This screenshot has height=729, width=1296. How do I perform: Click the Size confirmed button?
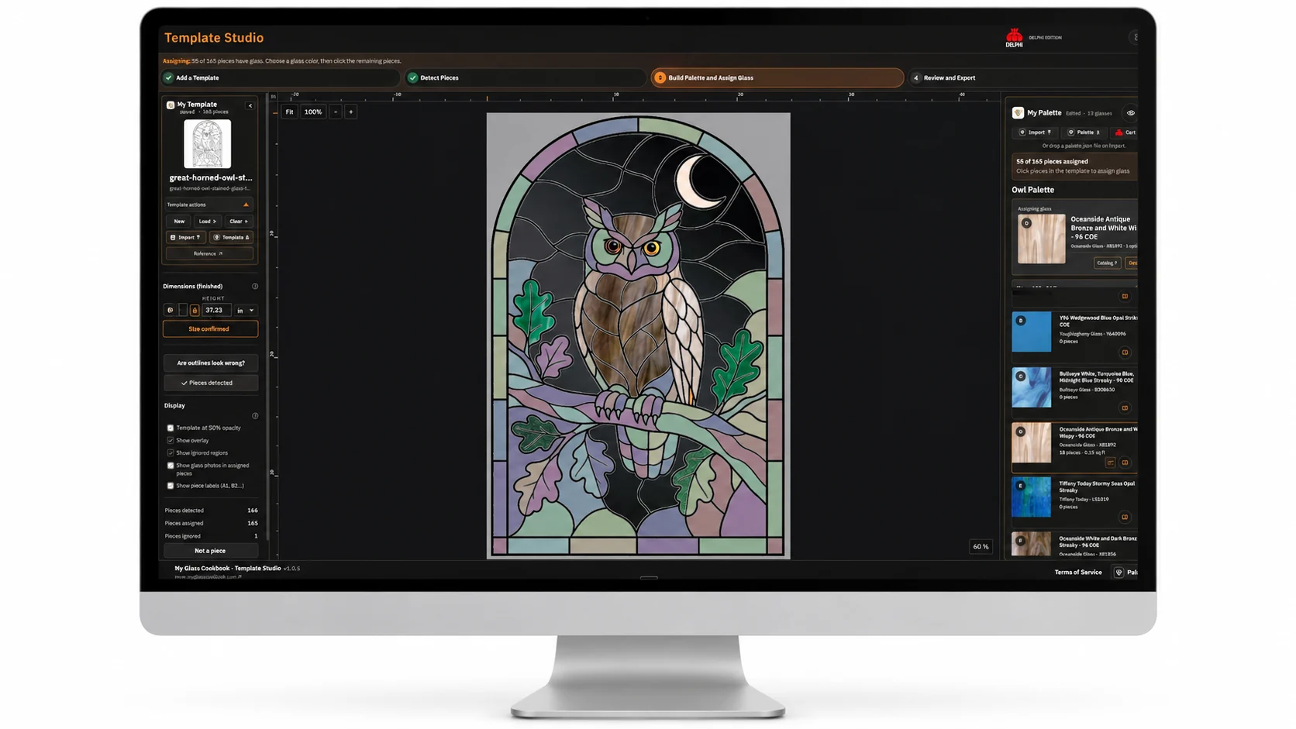click(x=210, y=329)
